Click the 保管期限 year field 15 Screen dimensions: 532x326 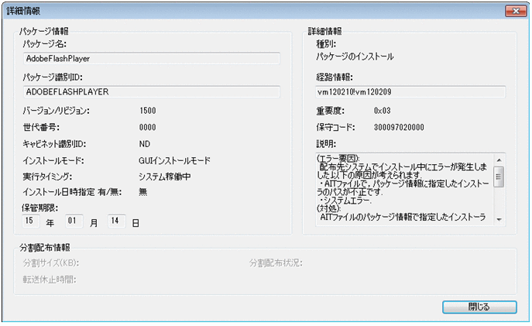30,221
